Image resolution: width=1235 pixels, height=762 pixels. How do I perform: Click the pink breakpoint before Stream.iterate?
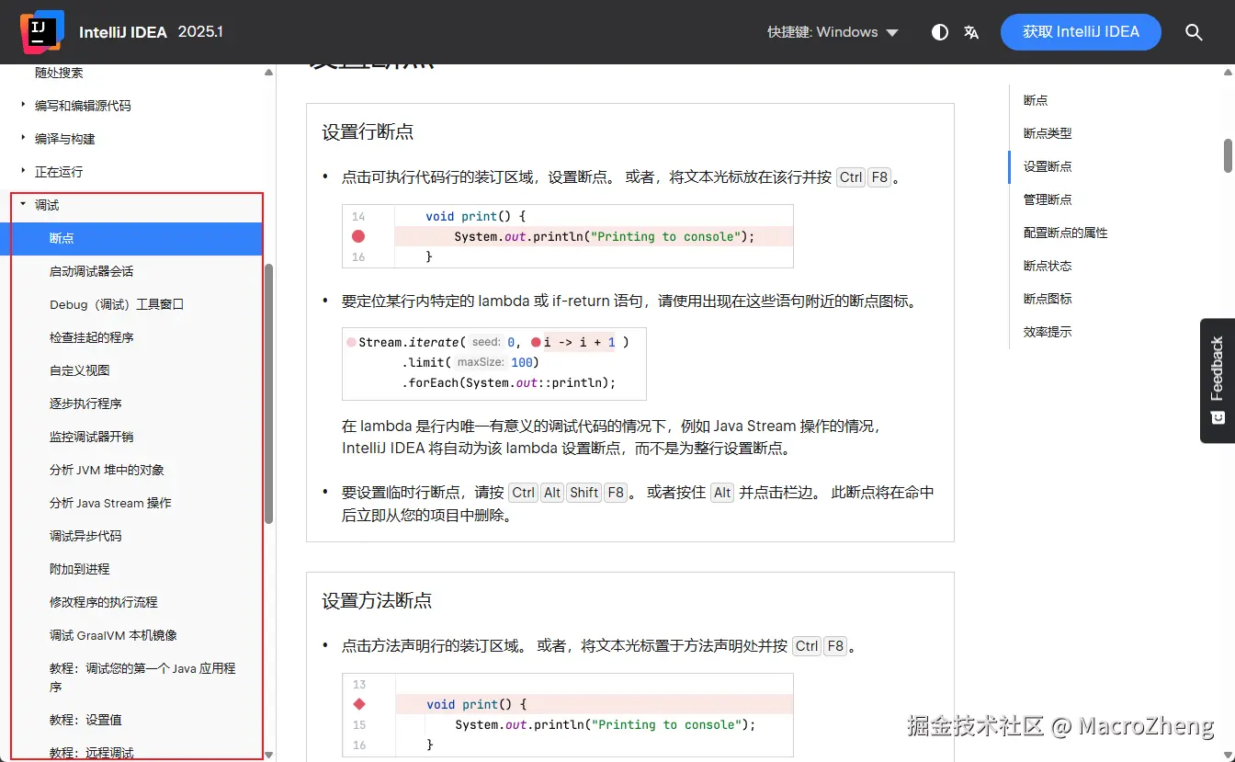point(351,342)
